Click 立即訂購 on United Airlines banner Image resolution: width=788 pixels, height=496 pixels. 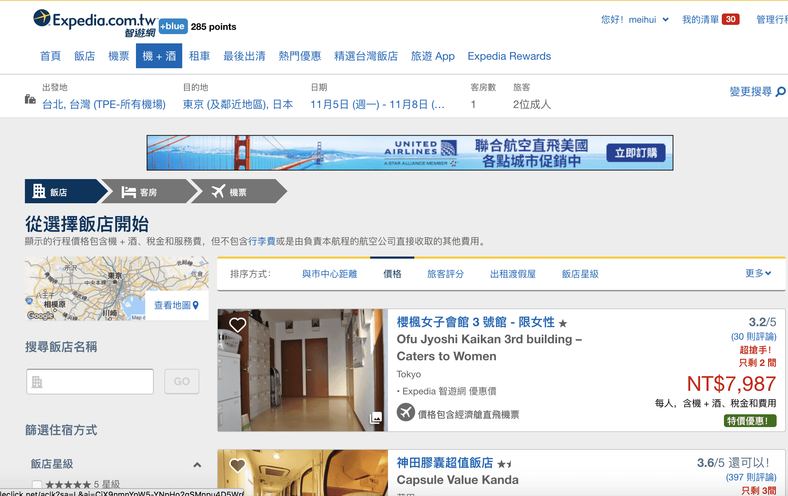point(636,153)
